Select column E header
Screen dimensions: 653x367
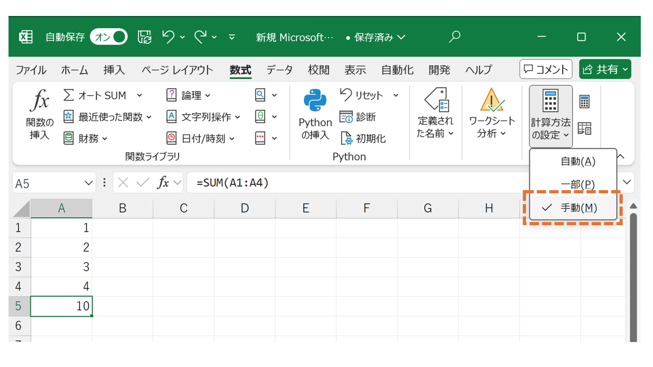coord(306,208)
